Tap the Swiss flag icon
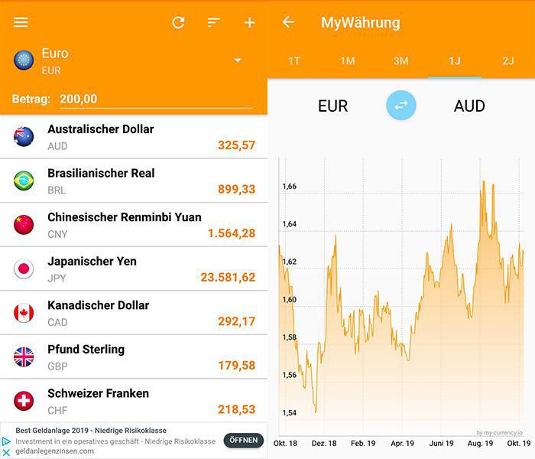 (x=24, y=401)
